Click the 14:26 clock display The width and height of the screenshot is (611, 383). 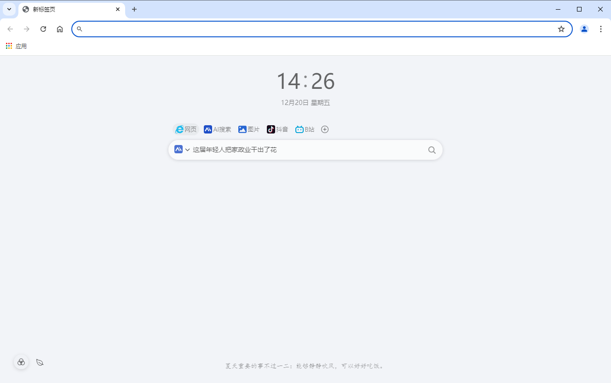(x=305, y=81)
